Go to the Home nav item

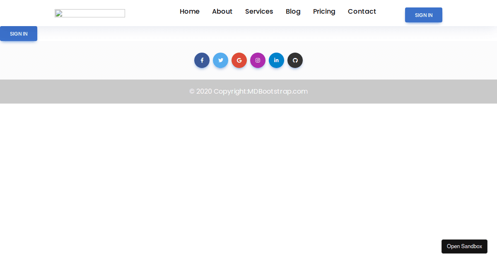[189, 12]
